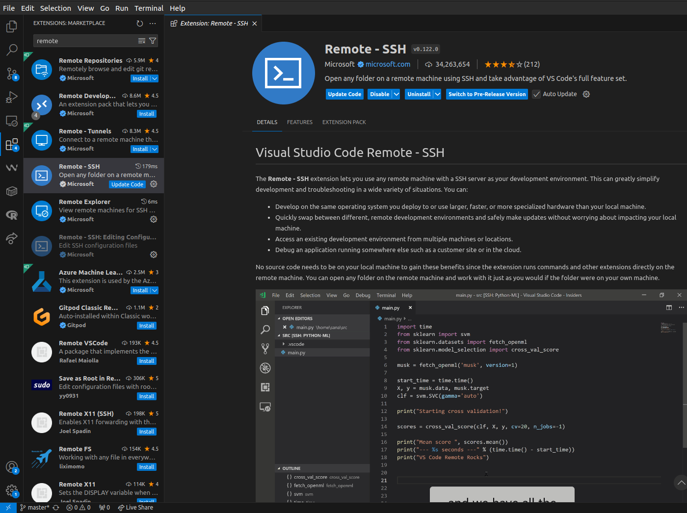Open the microsoft.com publisher link
The height and width of the screenshot is (513, 687).
point(388,64)
